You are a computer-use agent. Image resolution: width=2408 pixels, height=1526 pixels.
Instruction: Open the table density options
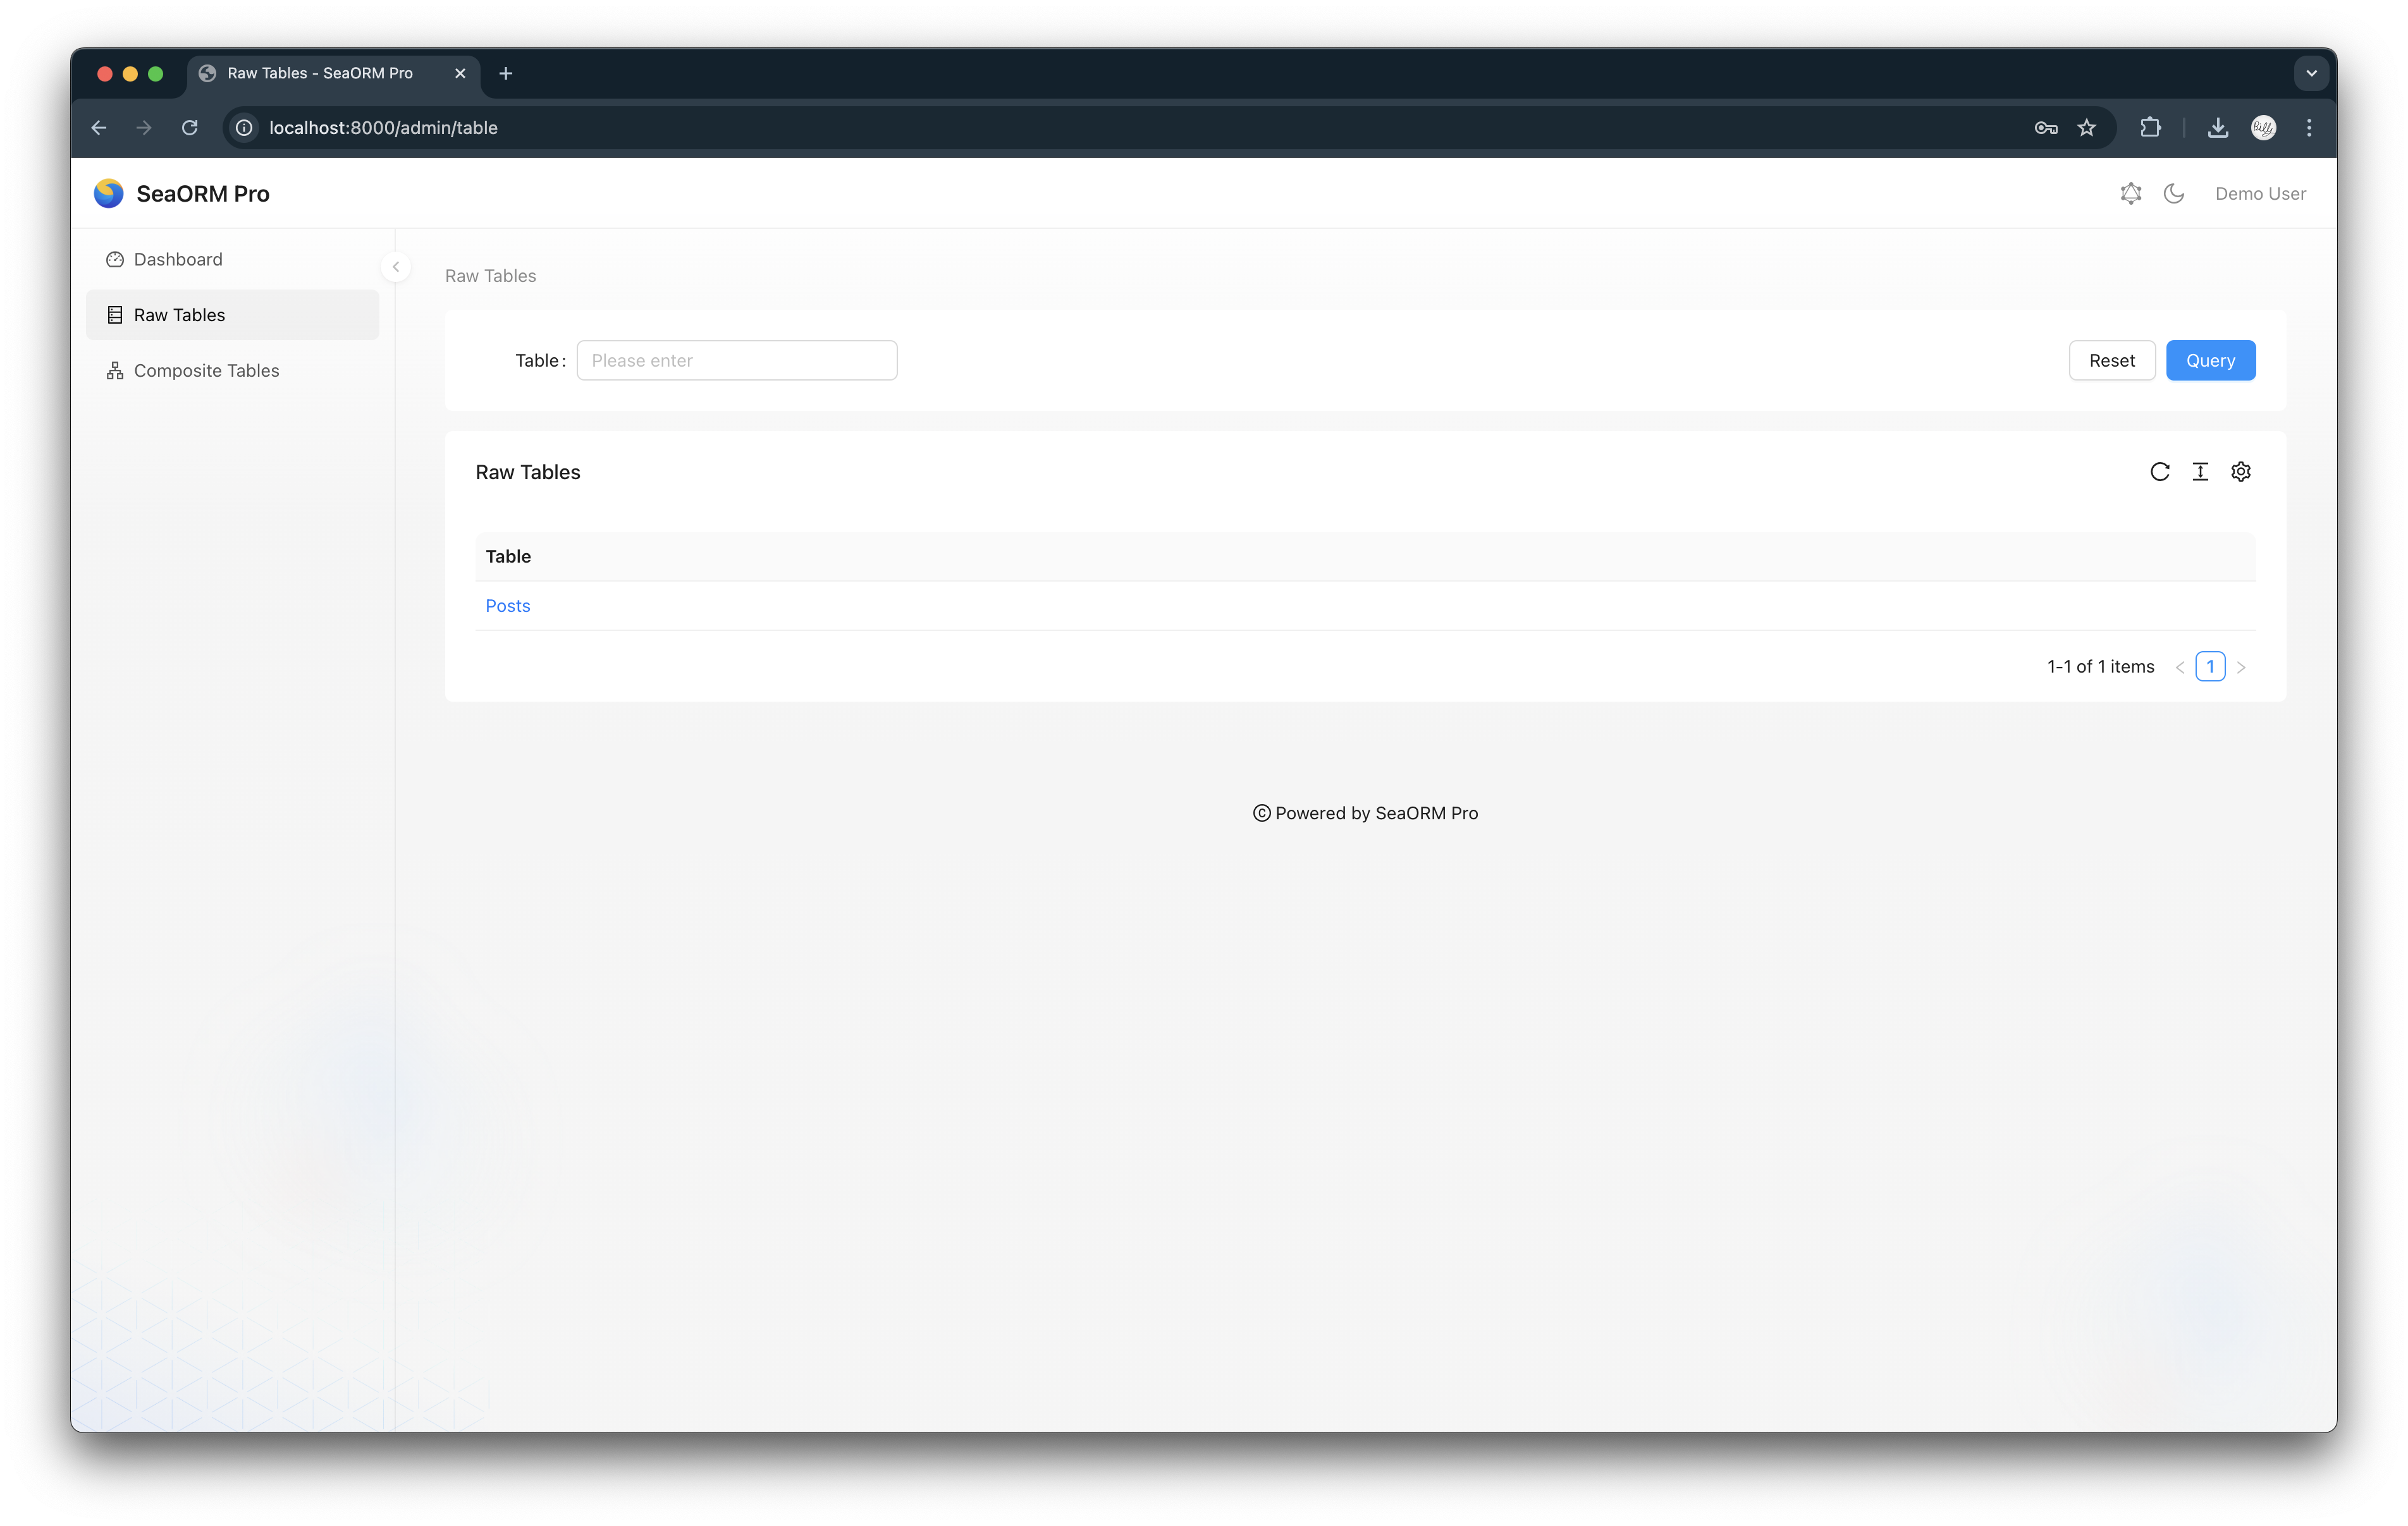click(x=2200, y=472)
